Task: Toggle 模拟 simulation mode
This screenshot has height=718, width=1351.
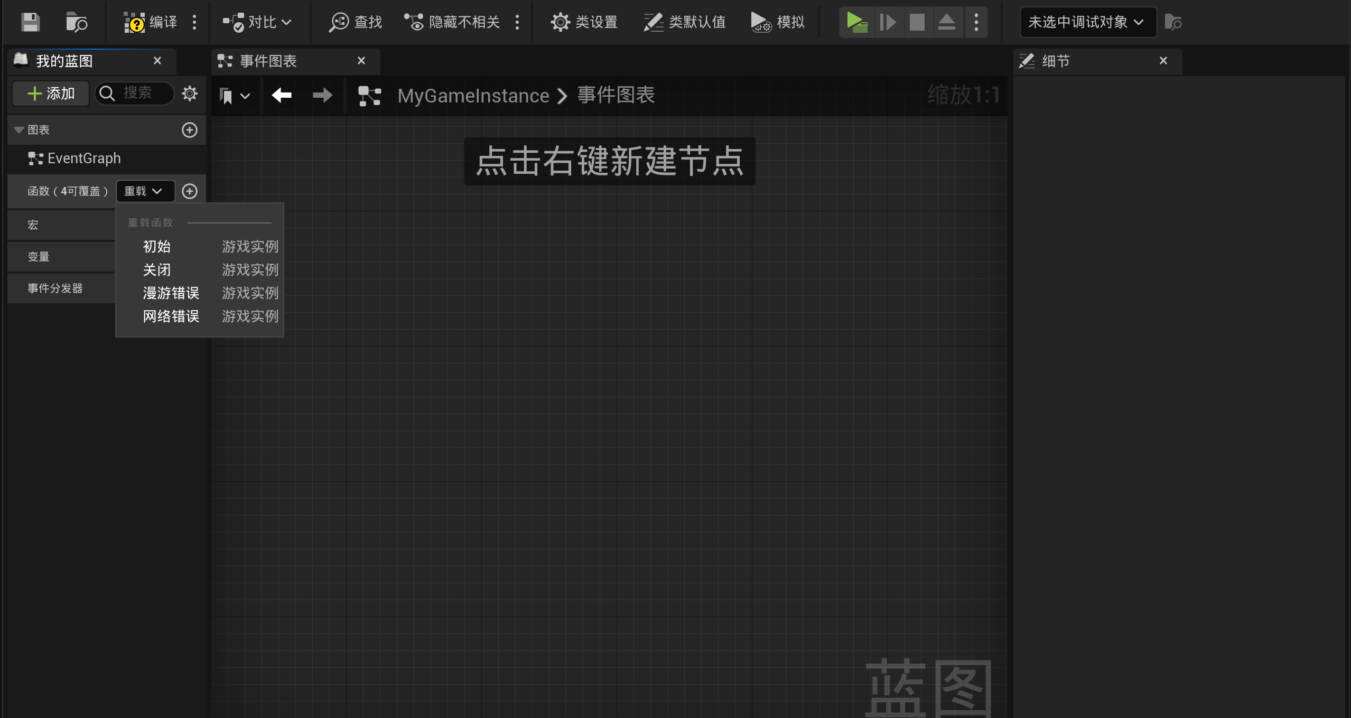Action: pos(778,22)
